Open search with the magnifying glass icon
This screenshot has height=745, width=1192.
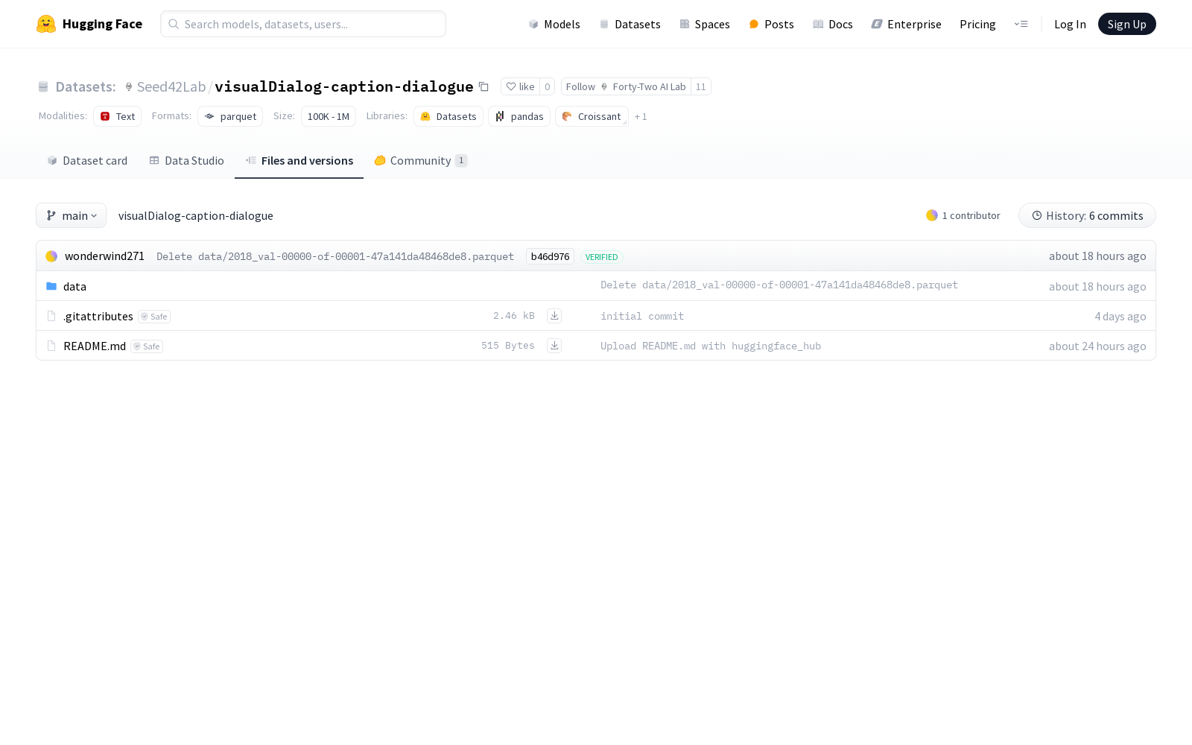point(174,24)
